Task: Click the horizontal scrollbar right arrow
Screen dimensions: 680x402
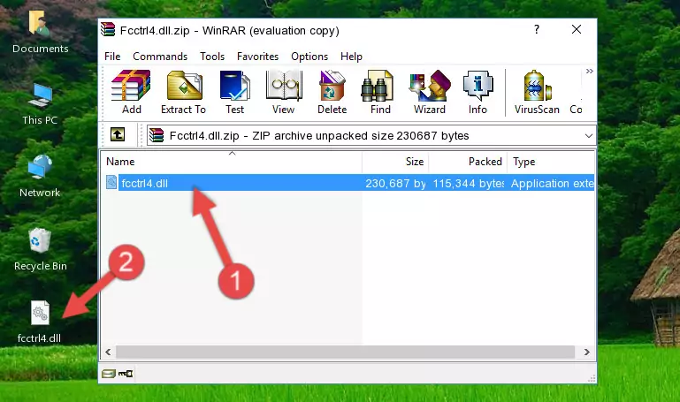Action: pyautogui.click(x=587, y=352)
